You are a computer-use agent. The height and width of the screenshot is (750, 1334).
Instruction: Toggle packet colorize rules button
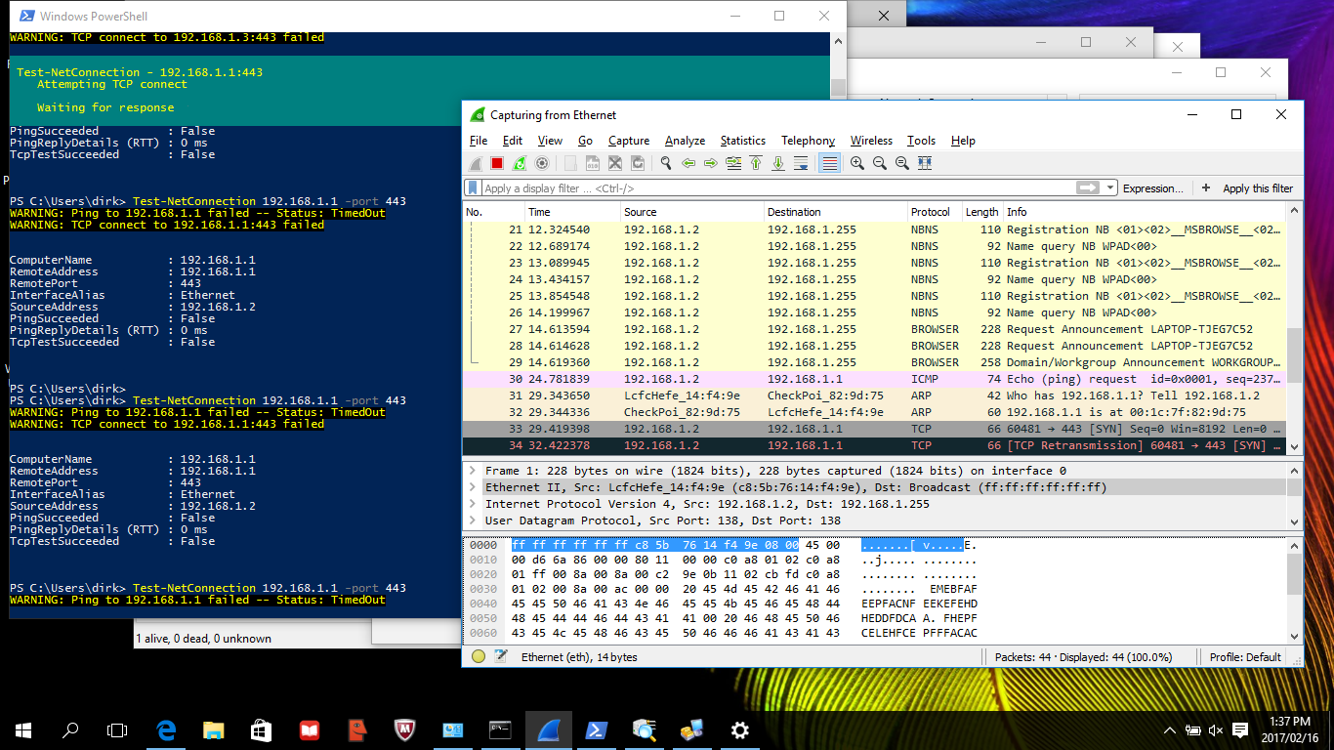(x=829, y=164)
